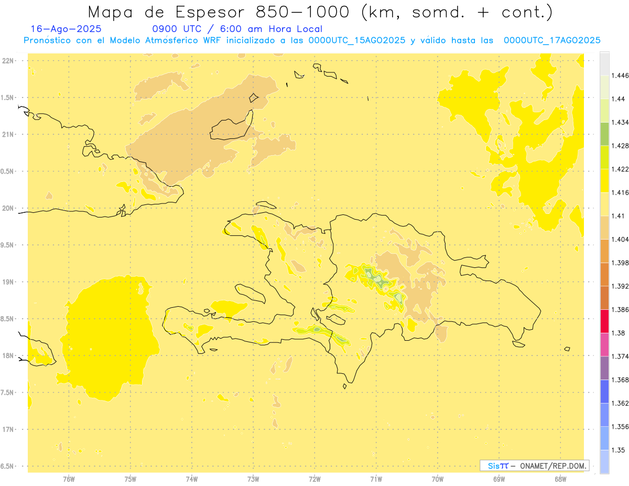Click the '76W' longitude label
Screen dimensions: 629x486
coord(69,479)
